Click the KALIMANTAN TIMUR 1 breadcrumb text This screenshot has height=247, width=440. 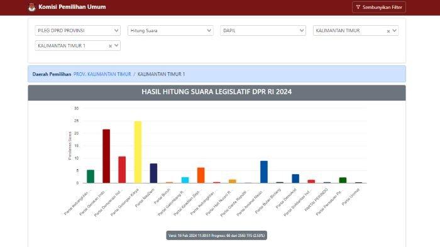161,74
